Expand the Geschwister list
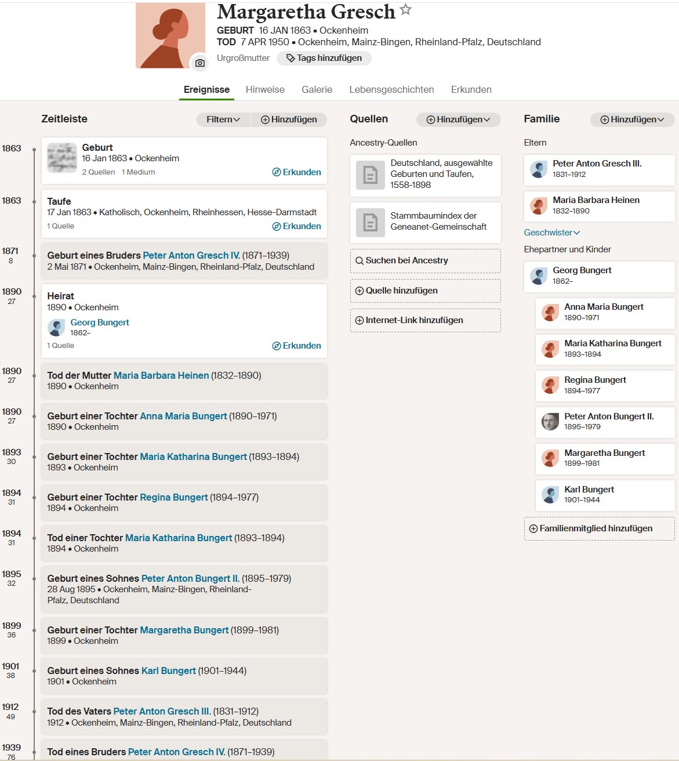 tap(551, 233)
